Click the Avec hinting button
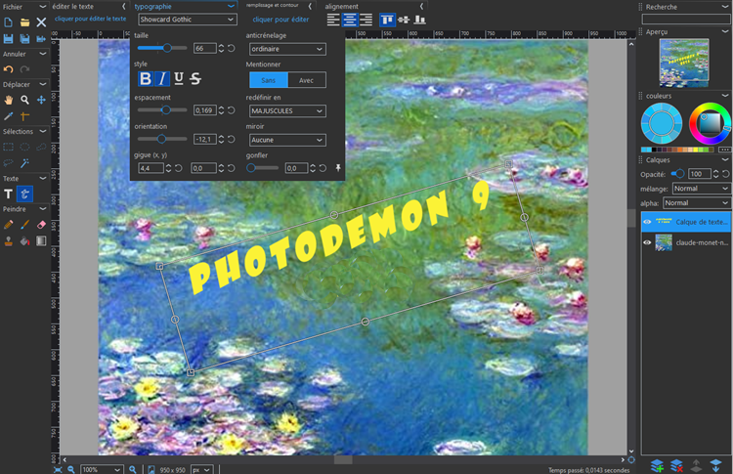 pyautogui.click(x=306, y=80)
